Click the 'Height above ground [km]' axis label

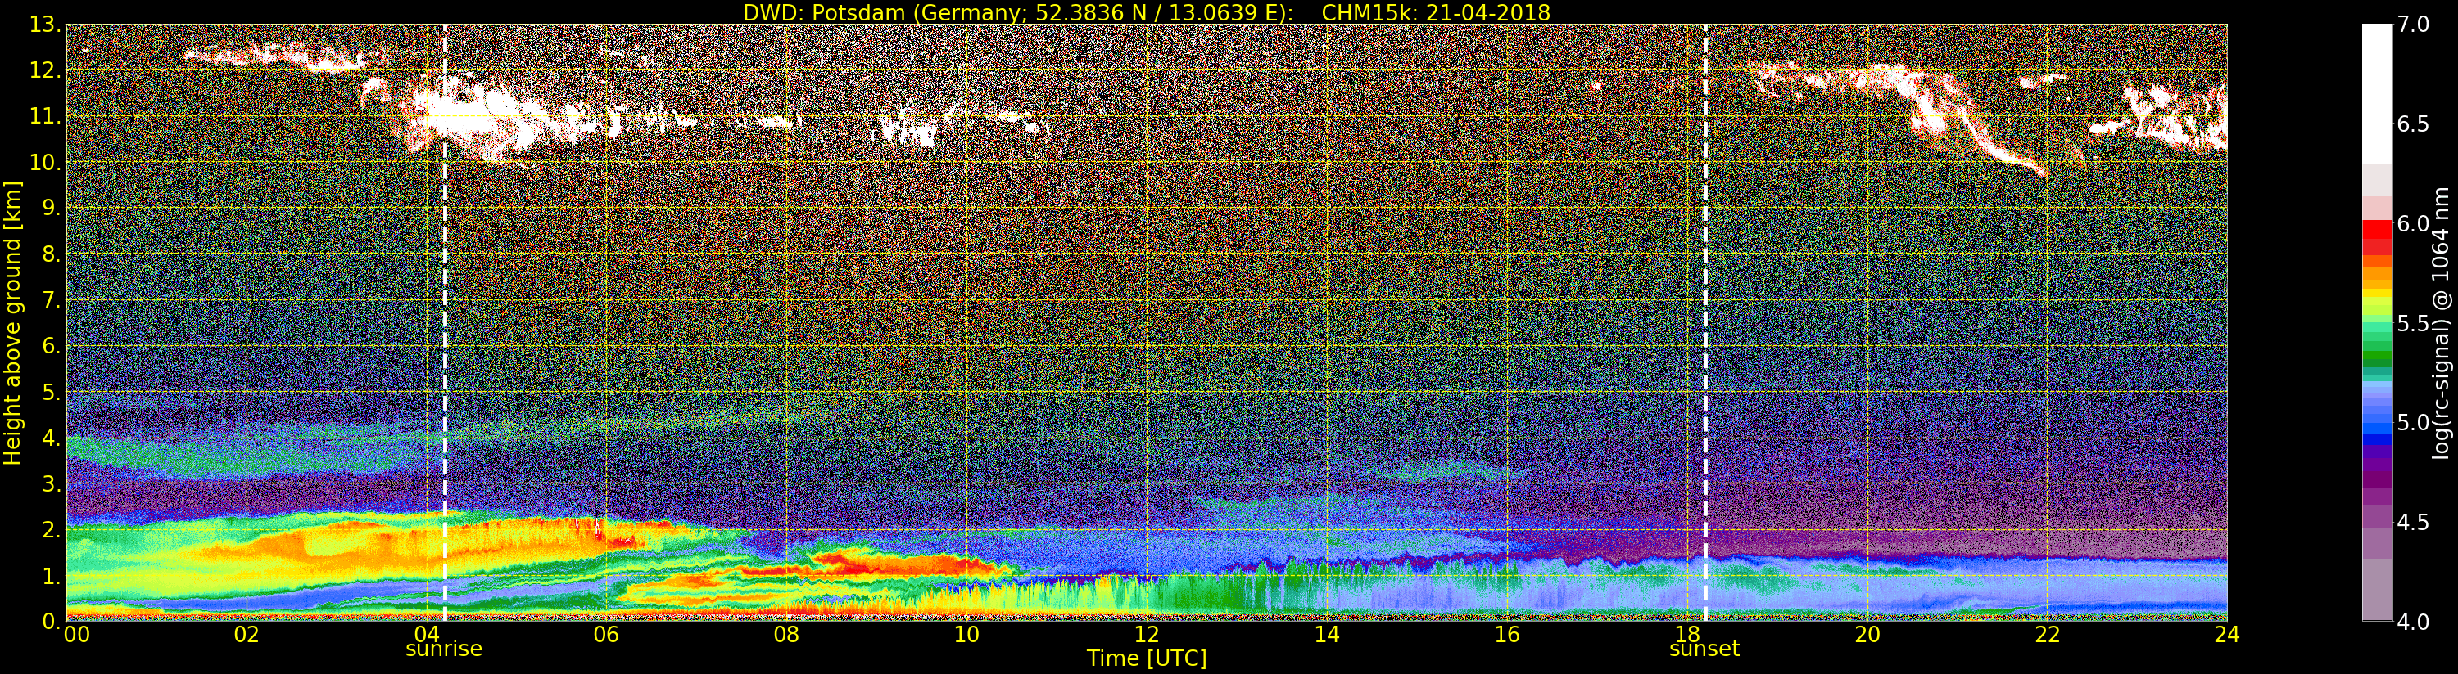click(x=12, y=323)
